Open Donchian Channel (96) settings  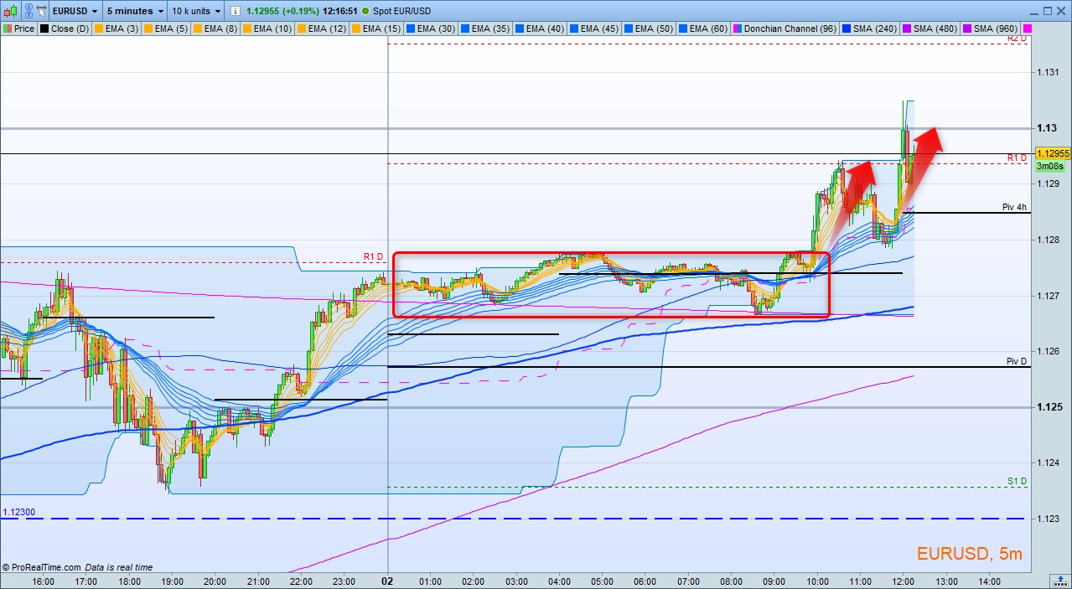[x=785, y=28]
